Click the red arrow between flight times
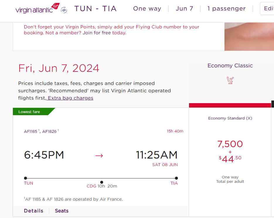This screenshot has width=274, height=218. coord(99,156)
